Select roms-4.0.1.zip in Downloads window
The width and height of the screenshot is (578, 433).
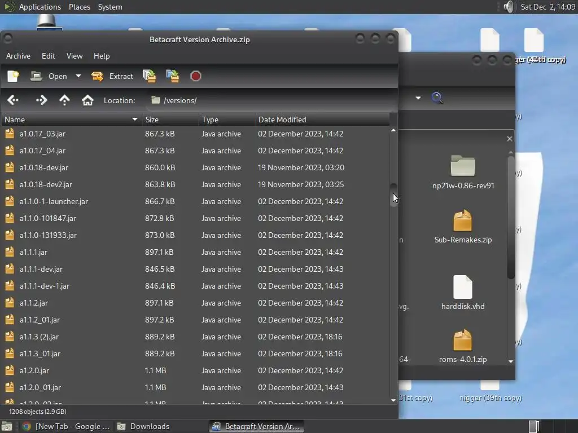pyautogui.click(x=463, y=346)
